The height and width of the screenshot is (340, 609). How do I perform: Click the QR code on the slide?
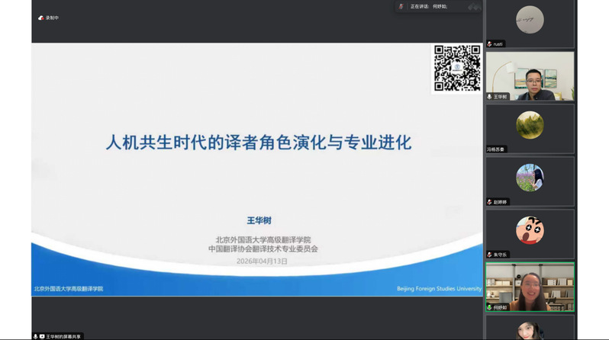click(x=456, y=68)
